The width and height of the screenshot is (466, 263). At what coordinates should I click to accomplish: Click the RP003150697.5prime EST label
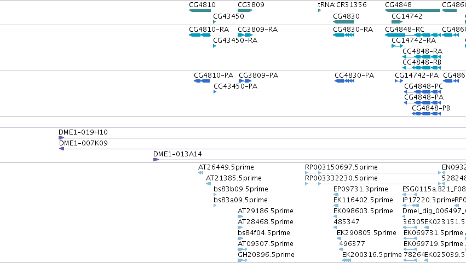(x=341, y=167)
